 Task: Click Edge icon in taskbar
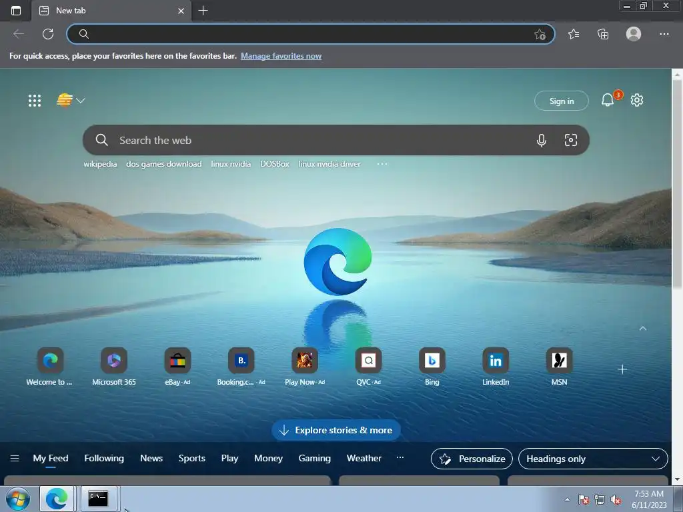57,499
